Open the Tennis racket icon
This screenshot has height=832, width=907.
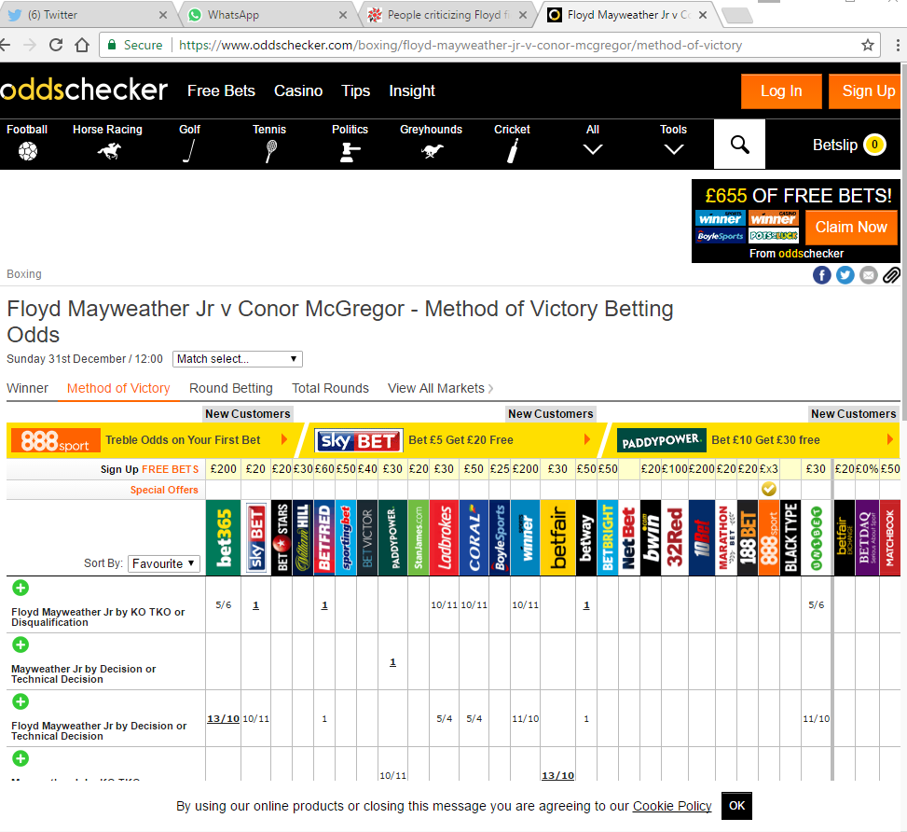point(270,152)
